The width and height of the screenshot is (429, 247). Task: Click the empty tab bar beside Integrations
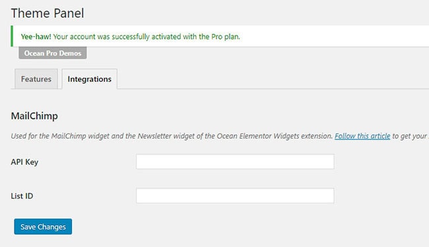tap(273, 79)
